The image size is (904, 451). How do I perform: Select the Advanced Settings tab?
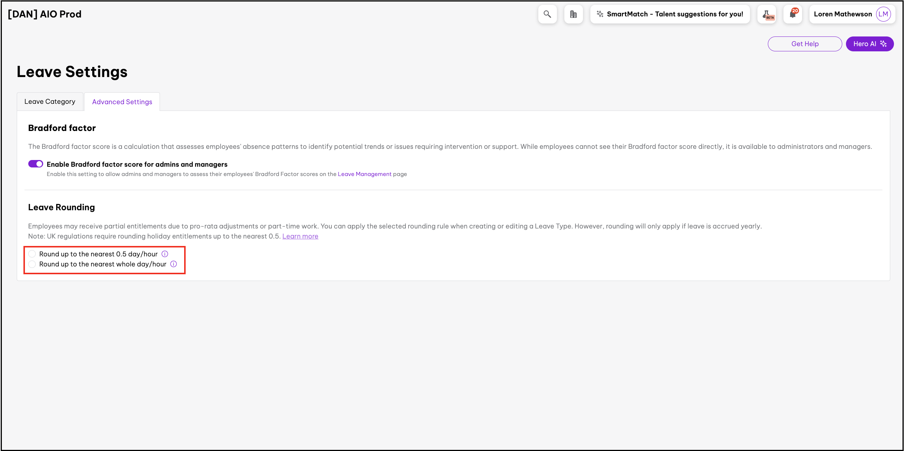[122, 102]
